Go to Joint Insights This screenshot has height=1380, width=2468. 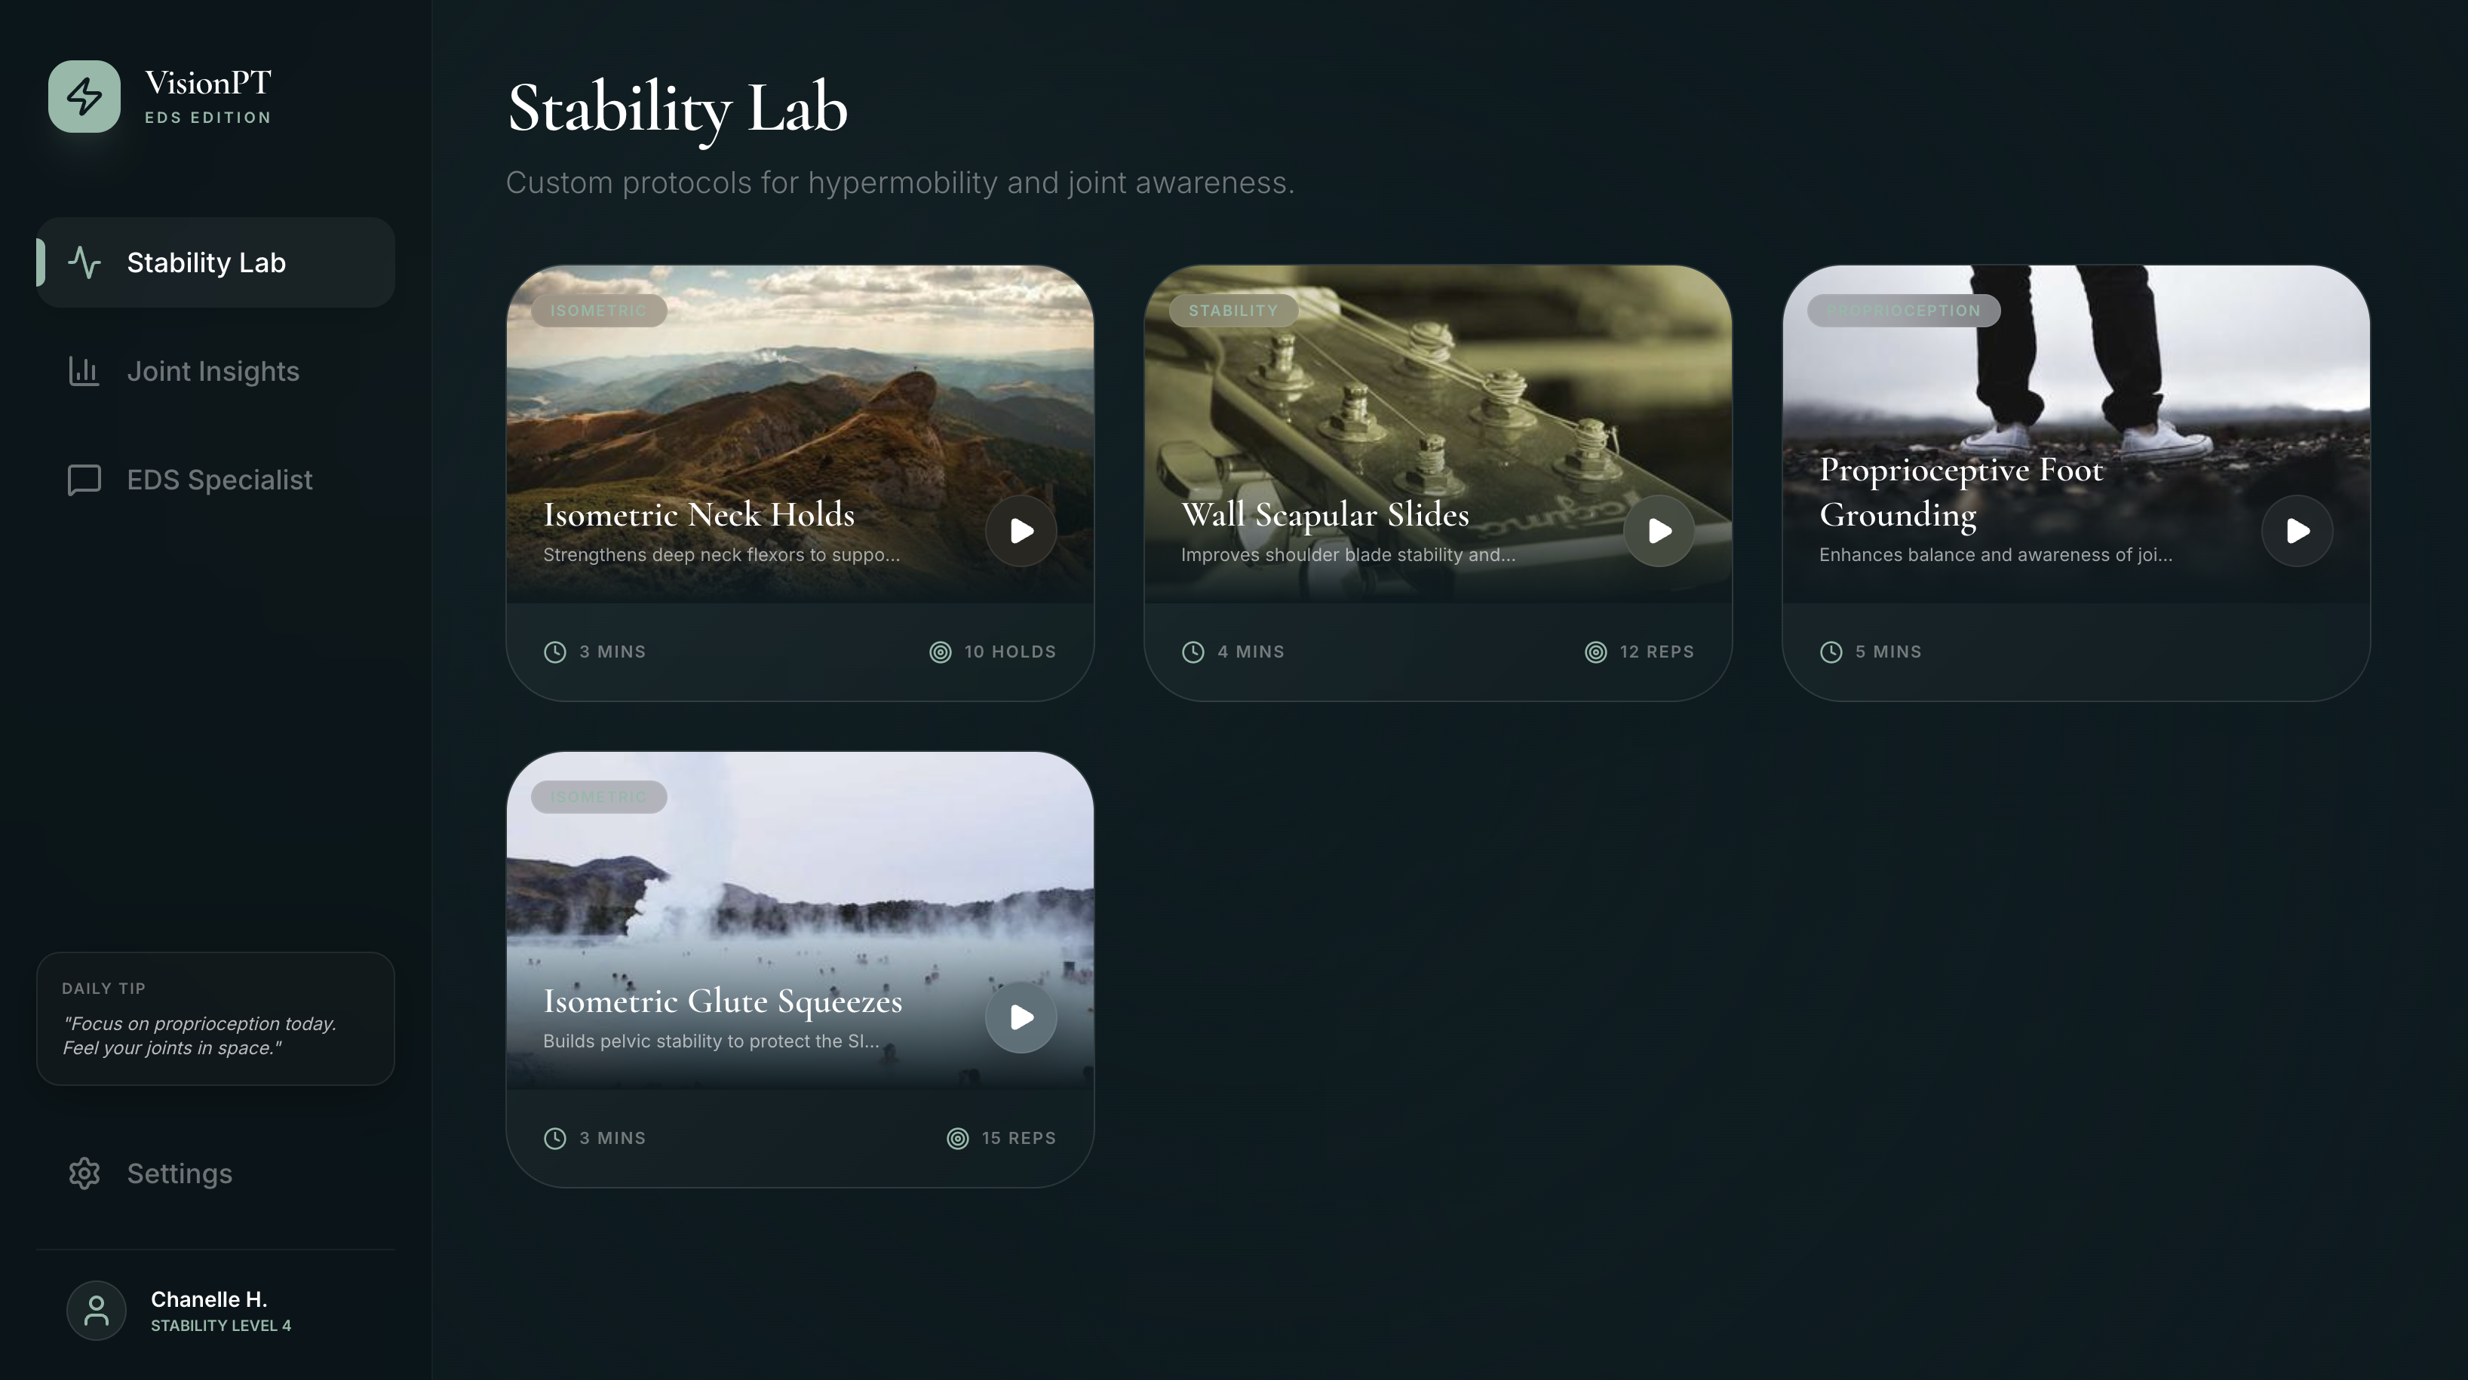(216, 370)
